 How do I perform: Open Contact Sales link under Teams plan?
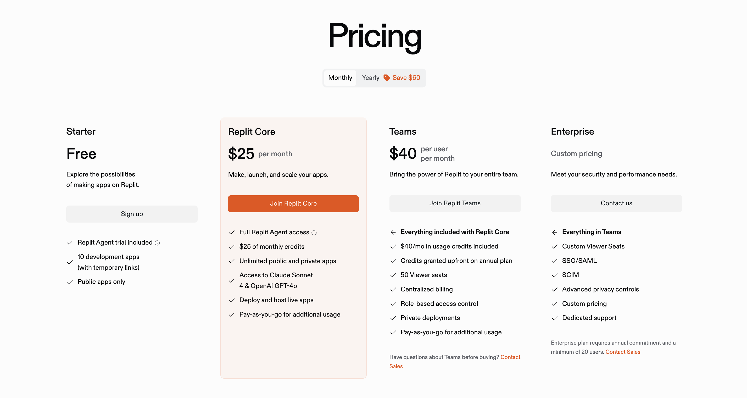pos(455,361)
